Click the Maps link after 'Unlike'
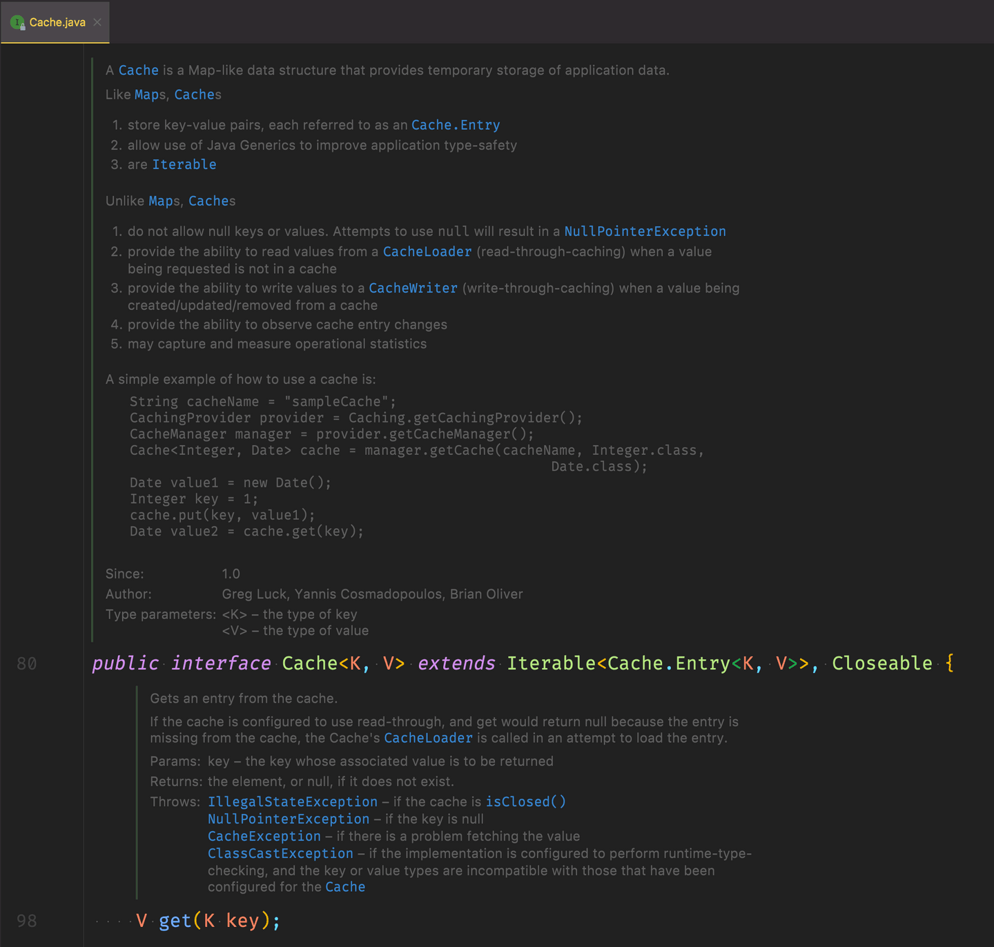994x947 pixels. 162,201
